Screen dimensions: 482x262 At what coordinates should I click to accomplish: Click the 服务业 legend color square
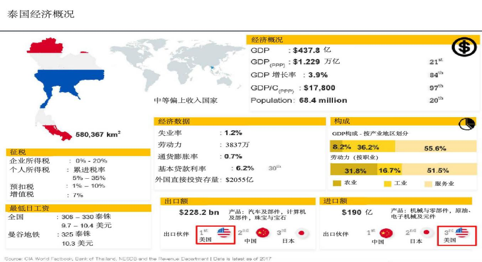(428, 184)
